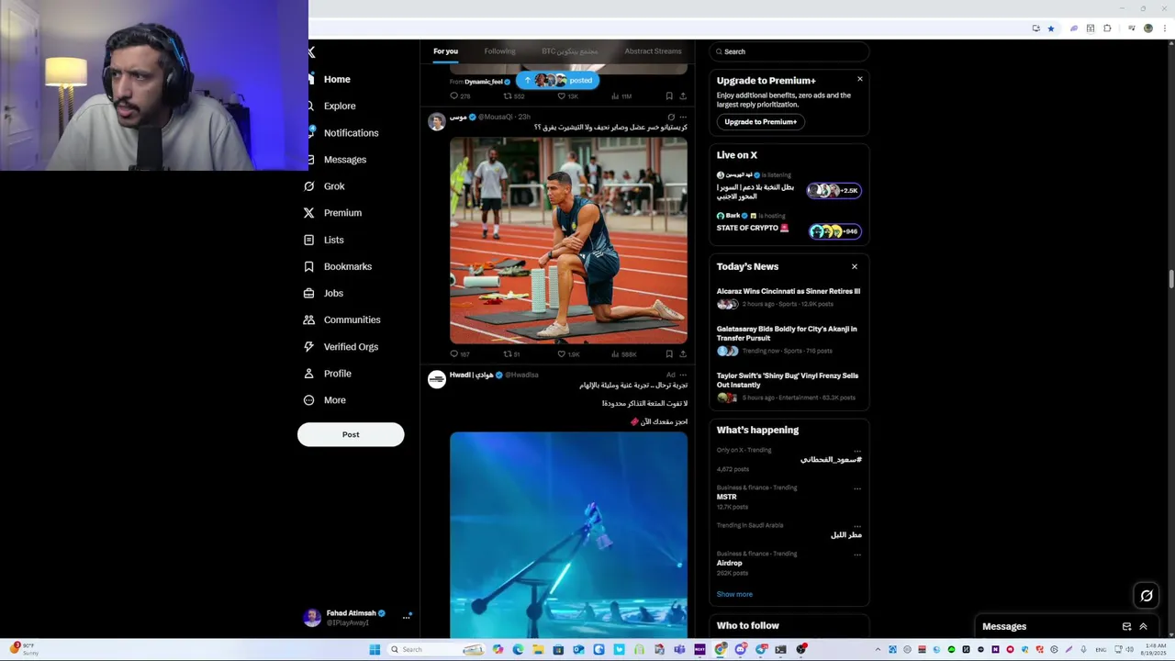View analytics of post with 11M views
1175x661 pixels.
click(621, 95)
